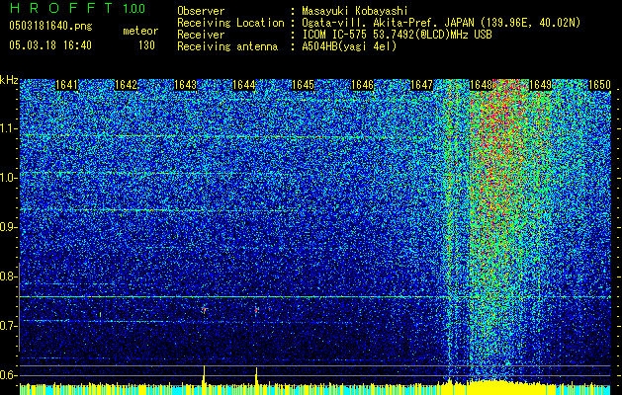Click the kHz axis unit label
Image resolution: width=622 pixels, height=395 pixels.
point(9,80)
